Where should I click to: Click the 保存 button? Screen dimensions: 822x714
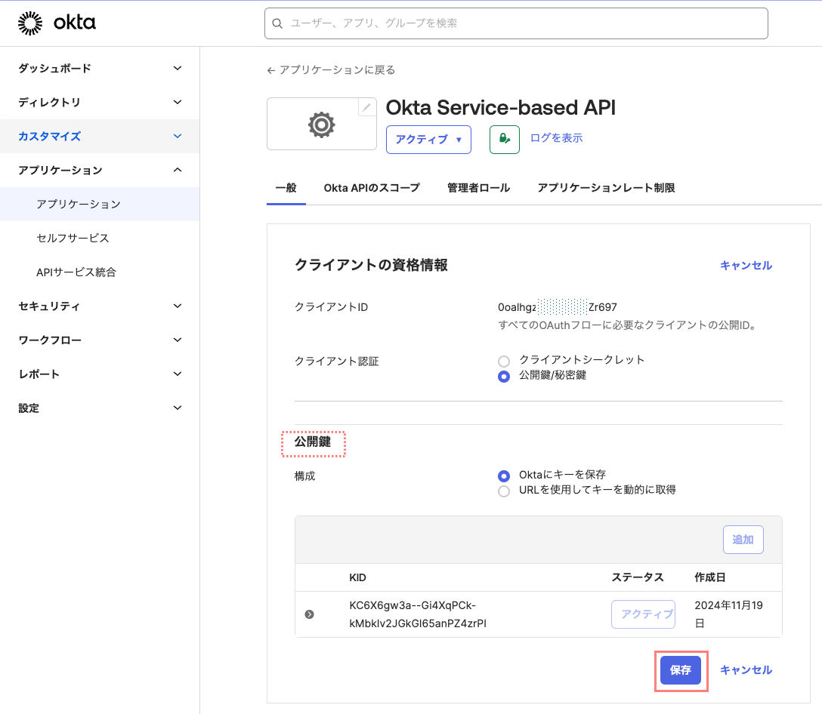click(x=680, y=670)
